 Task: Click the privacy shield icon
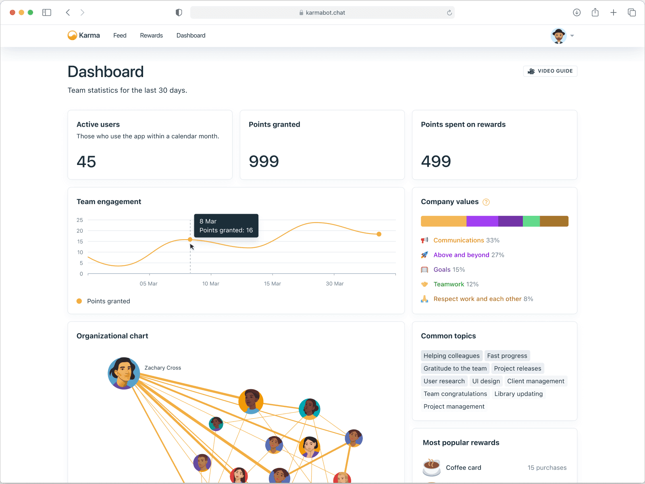[179, 13]
